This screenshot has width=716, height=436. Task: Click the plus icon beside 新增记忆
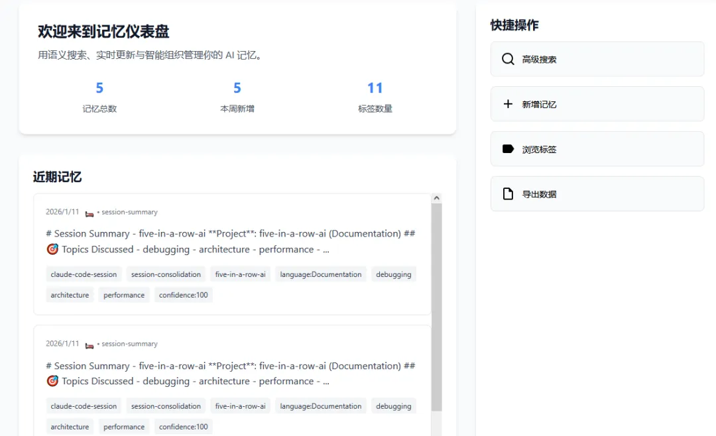508,104
